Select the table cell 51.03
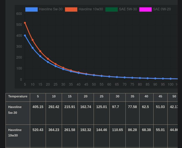The image size is (182, 148). pyautogui.click(x=160, y=113)
